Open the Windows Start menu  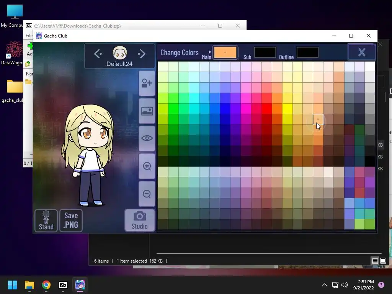(12, 285)
